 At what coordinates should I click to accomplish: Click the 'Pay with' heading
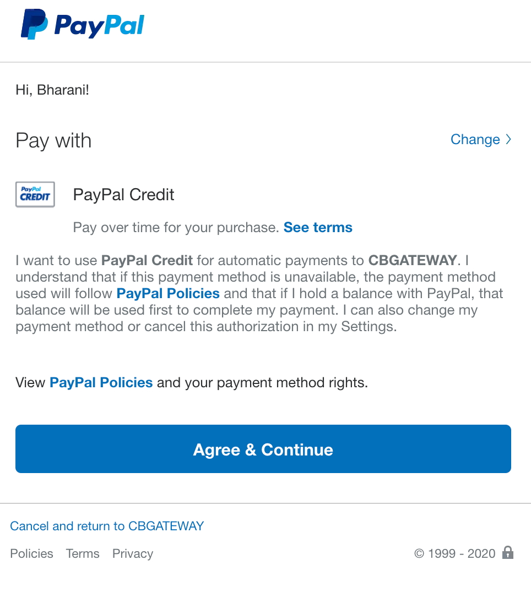click(x=53, y=141)
